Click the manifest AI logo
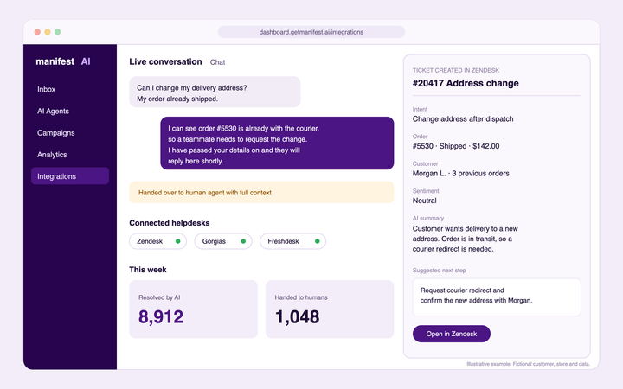This screenshot has height=389, width=623. (x=63, y=61)
